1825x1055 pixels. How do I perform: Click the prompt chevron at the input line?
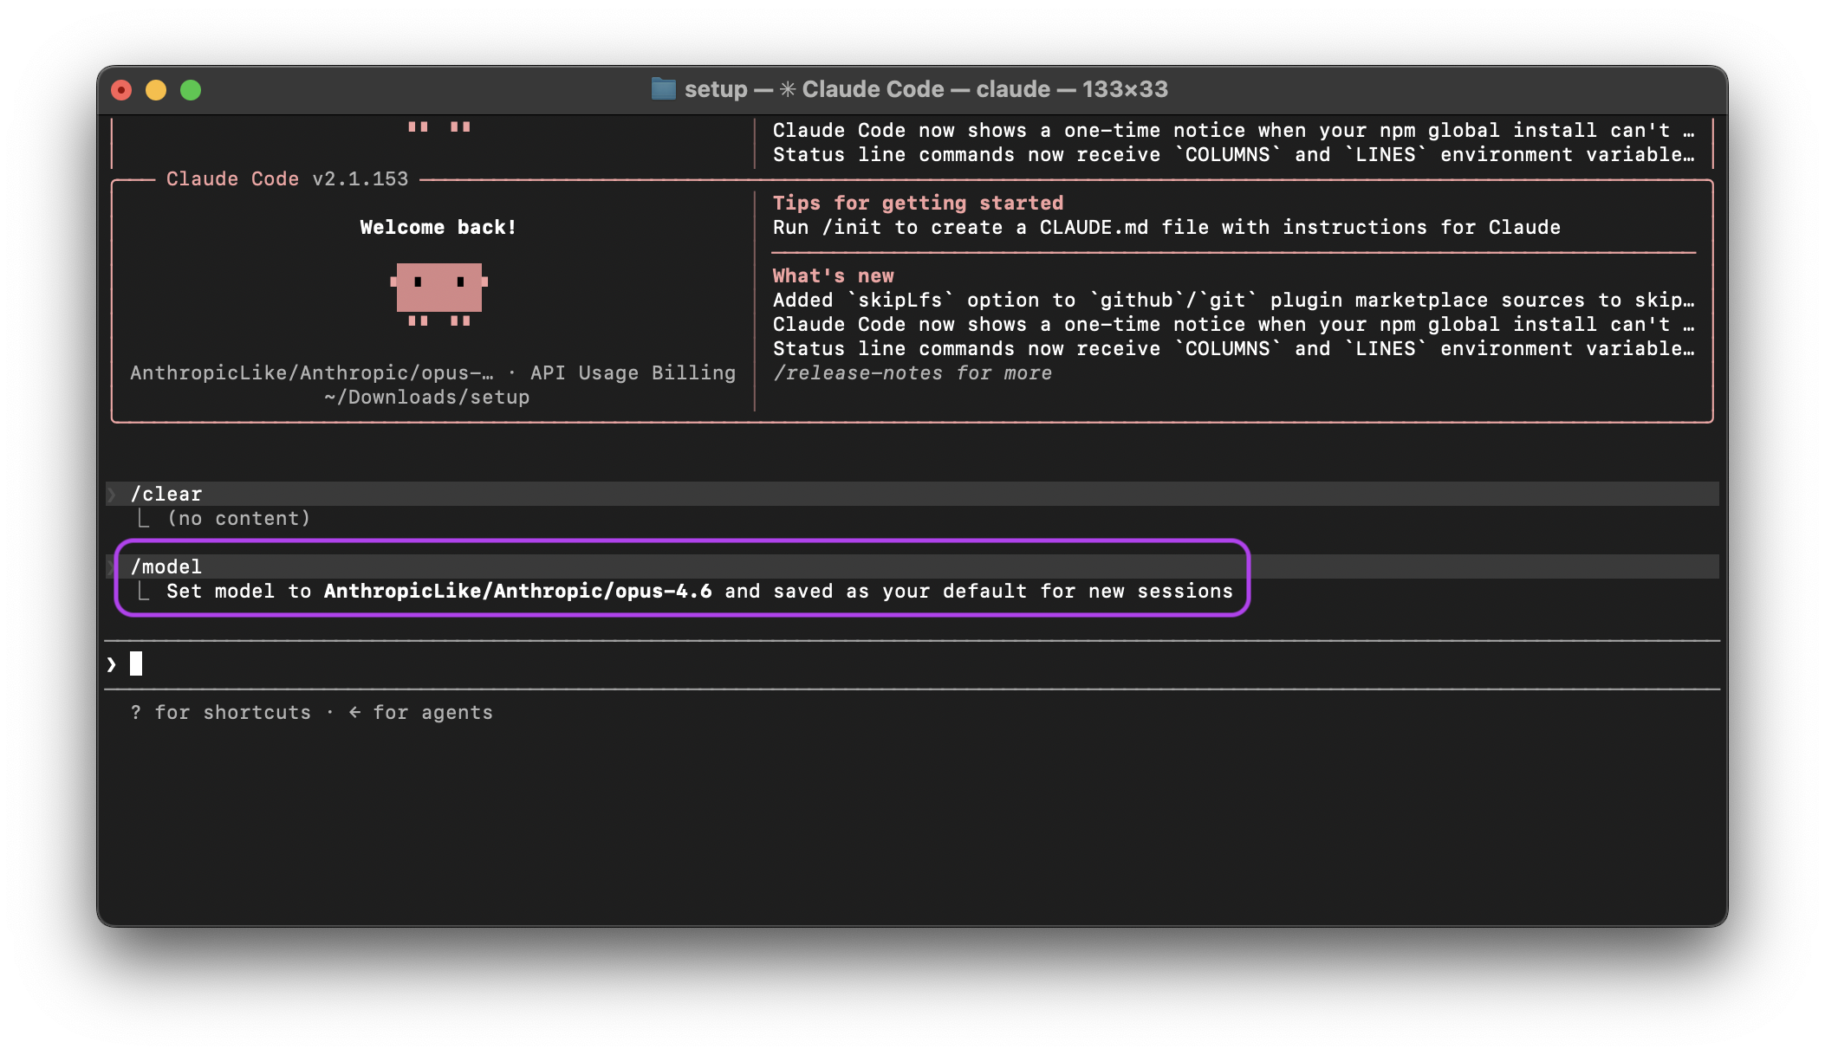tap(112, 664)
